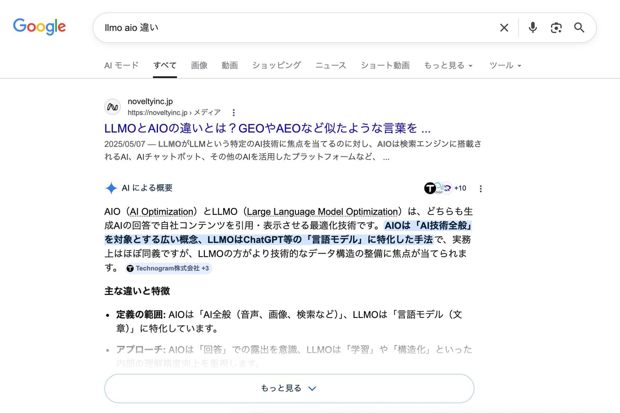Open the Technogram株式会社 +3 source chip
The height and width of the screenshot is (413, 620).
click(168, 268)
